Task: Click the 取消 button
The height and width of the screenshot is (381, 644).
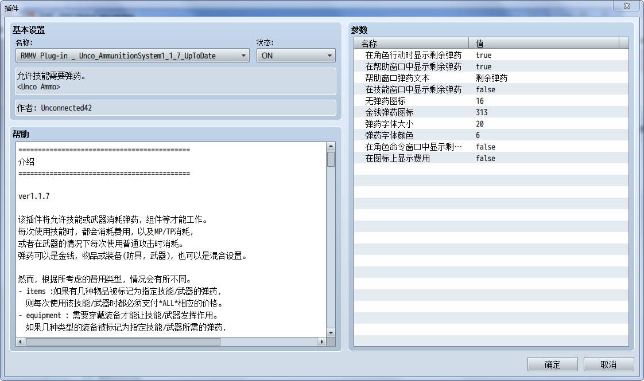Action: [608, 364]
